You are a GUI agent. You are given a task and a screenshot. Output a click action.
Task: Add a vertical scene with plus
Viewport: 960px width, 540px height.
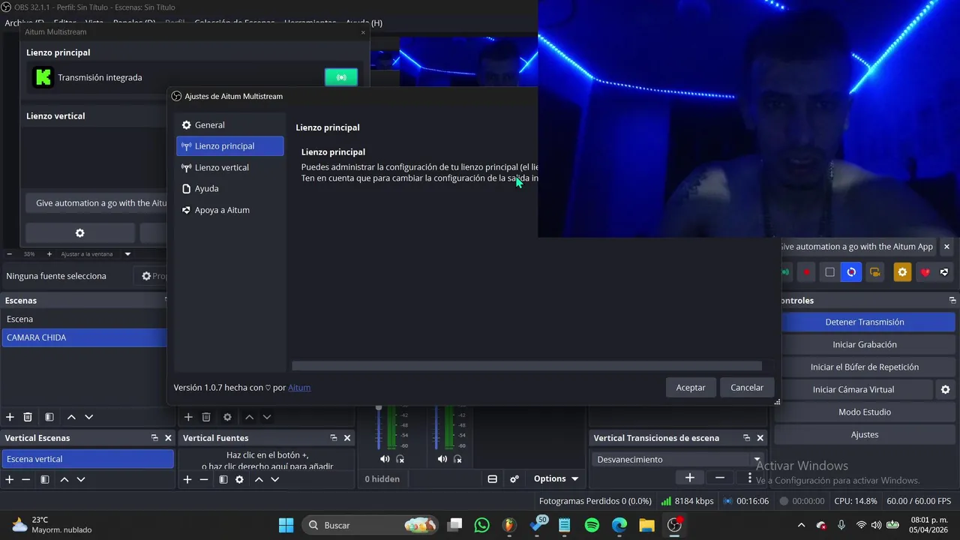[x=10, y=479]
